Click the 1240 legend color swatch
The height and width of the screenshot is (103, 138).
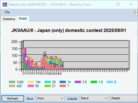pos(12,82)
